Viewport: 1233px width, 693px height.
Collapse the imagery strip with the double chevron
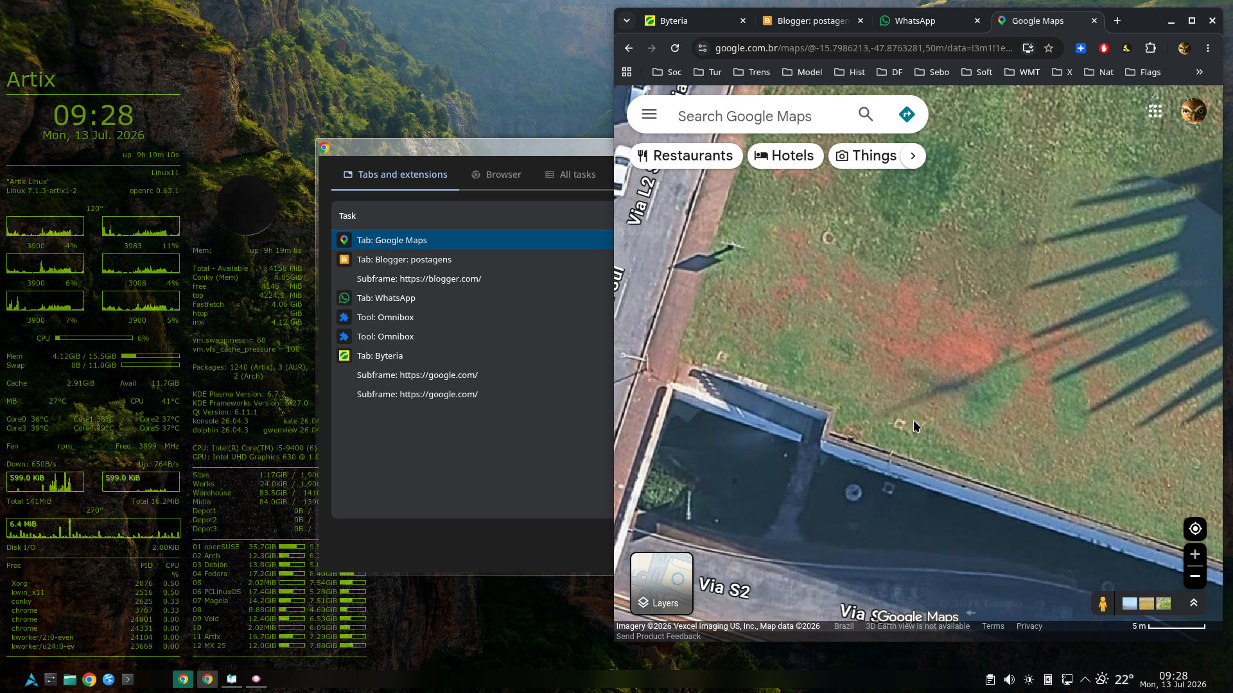pos(1194,603)
